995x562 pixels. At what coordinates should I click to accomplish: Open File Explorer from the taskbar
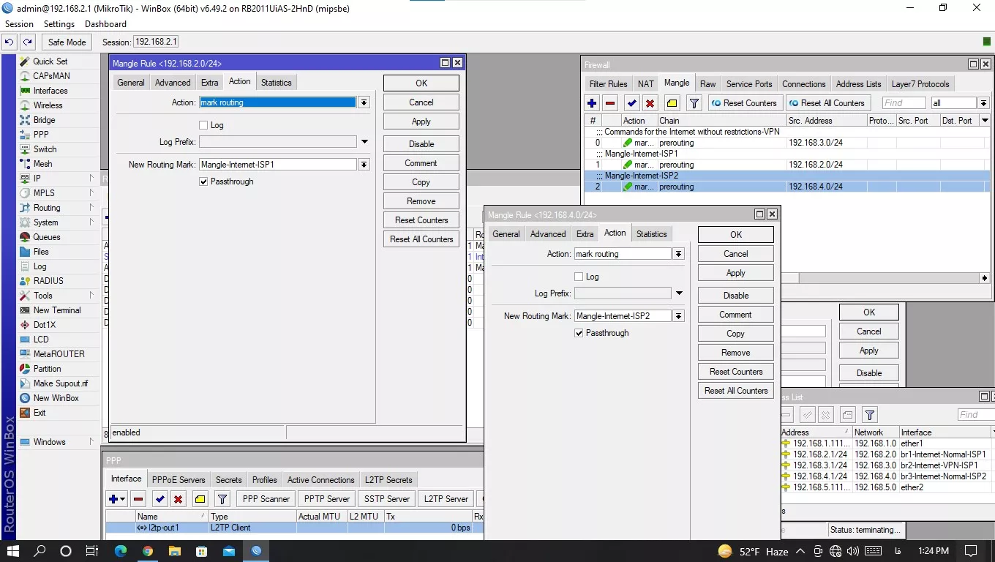[175, 551]
